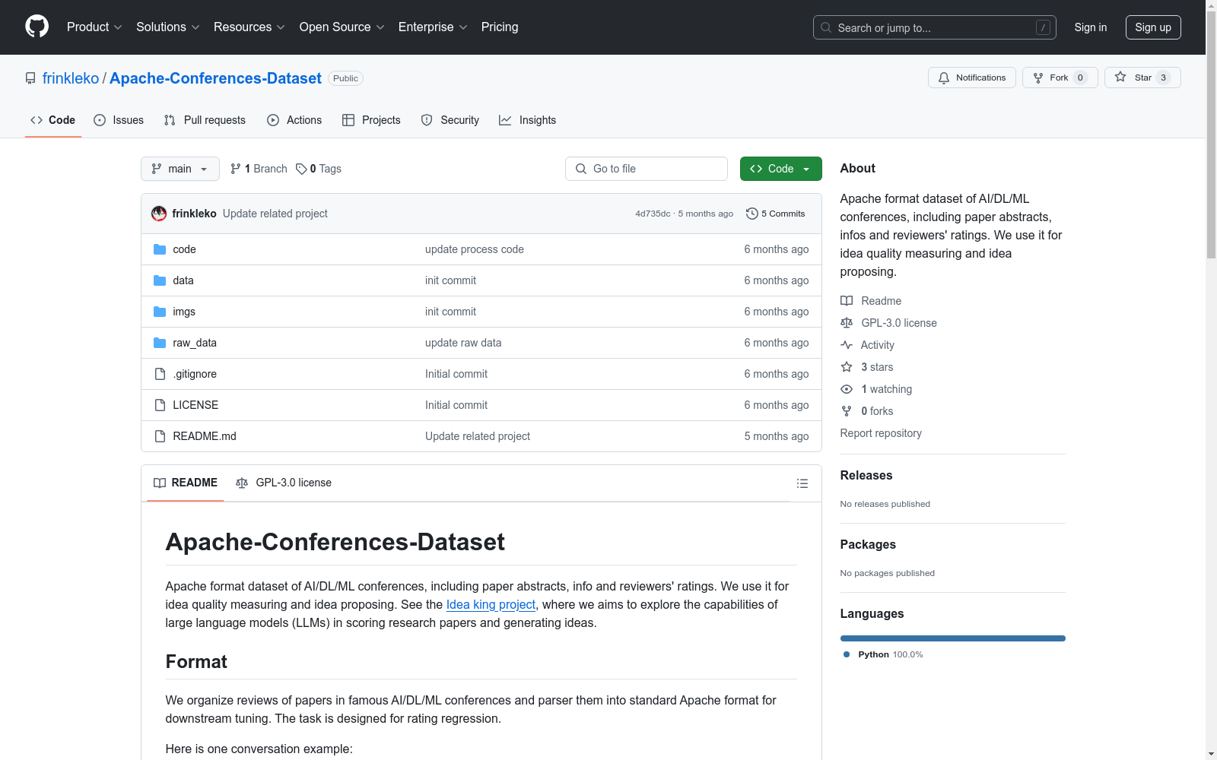Click the README.md file icon
The width and height of the screenshot is (1217, 760).
(x=160, y=436)
